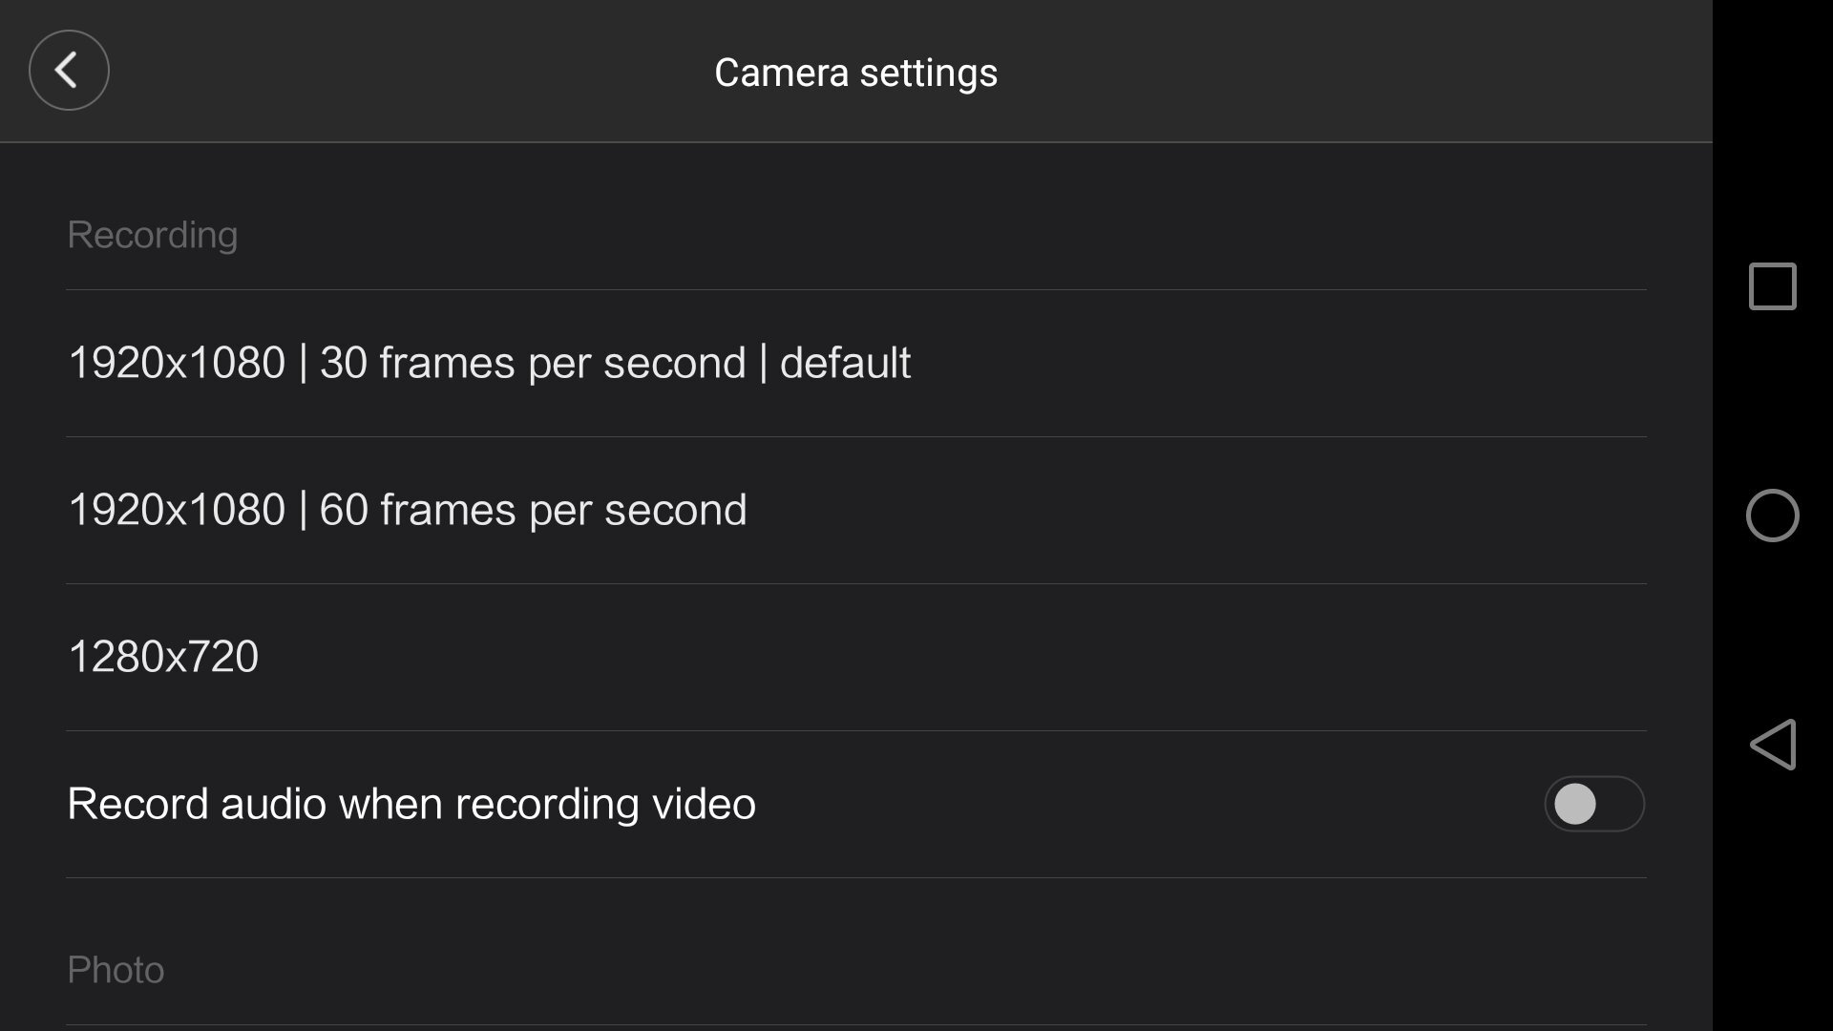Return to previous screen via top-left arrow
The image size is (1833, 1031).
[69, 71]
